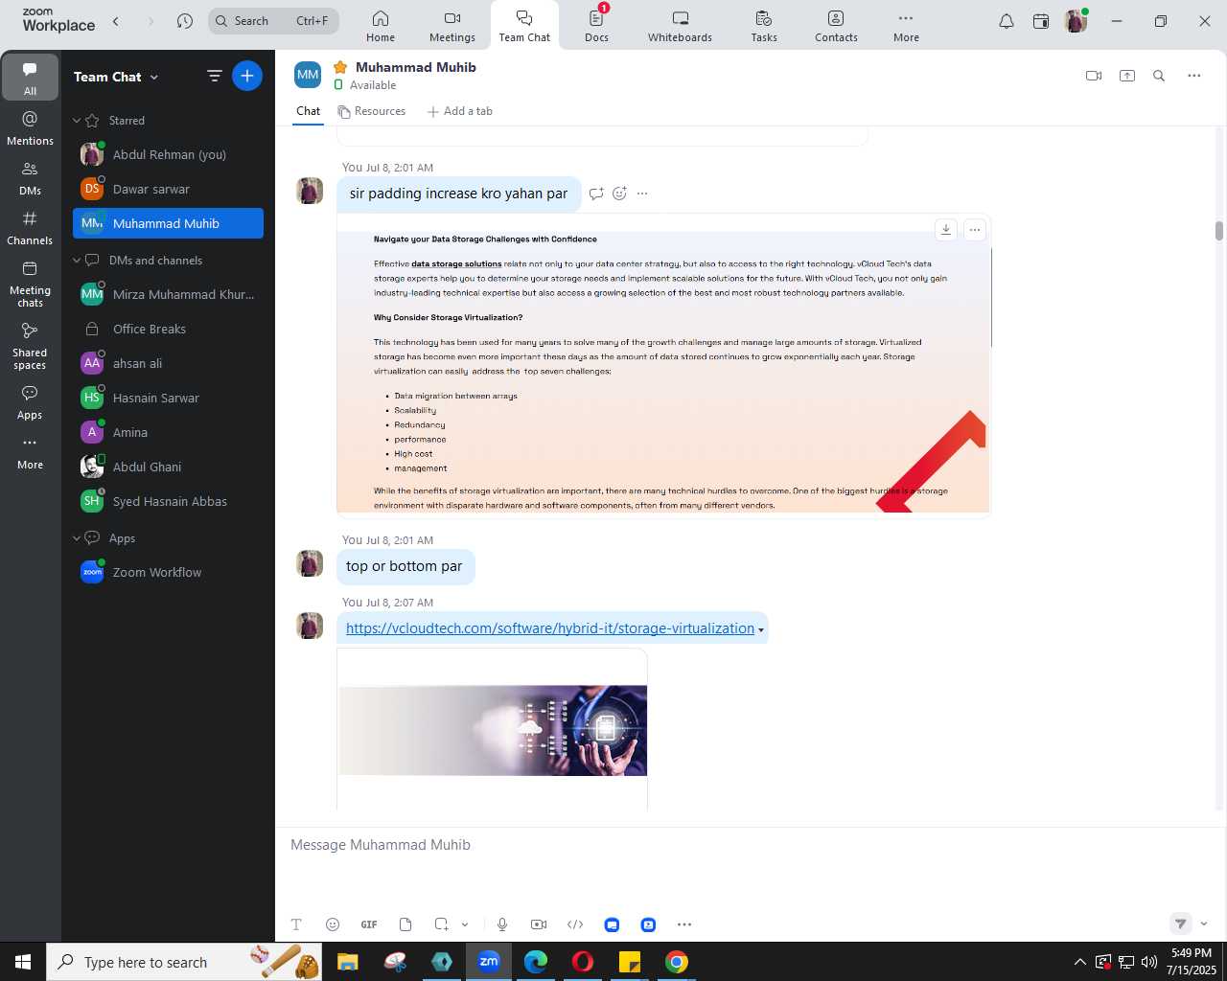Viewport: 1227px width, 981px height.
Task: Click the share screen icon in chat header
Action: tap(1127, 76)
